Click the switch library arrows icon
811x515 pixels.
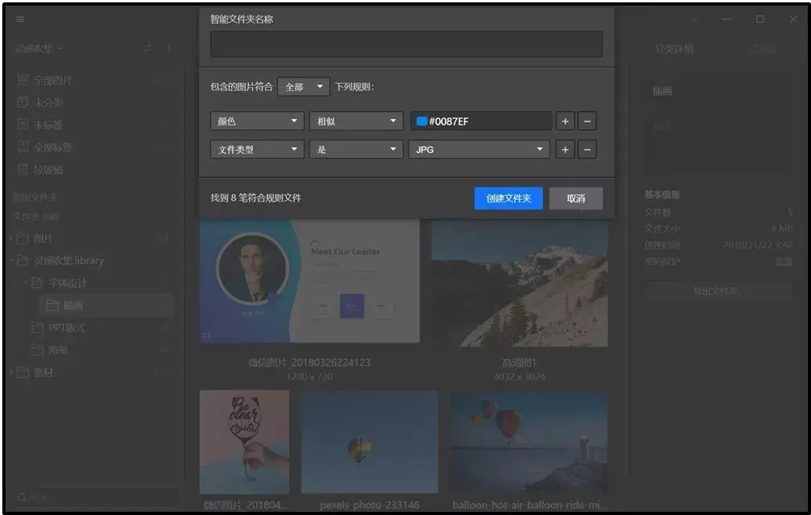point(147,48)
